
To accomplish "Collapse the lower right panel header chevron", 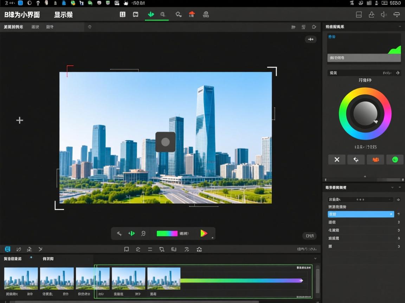I will point(392,188).
